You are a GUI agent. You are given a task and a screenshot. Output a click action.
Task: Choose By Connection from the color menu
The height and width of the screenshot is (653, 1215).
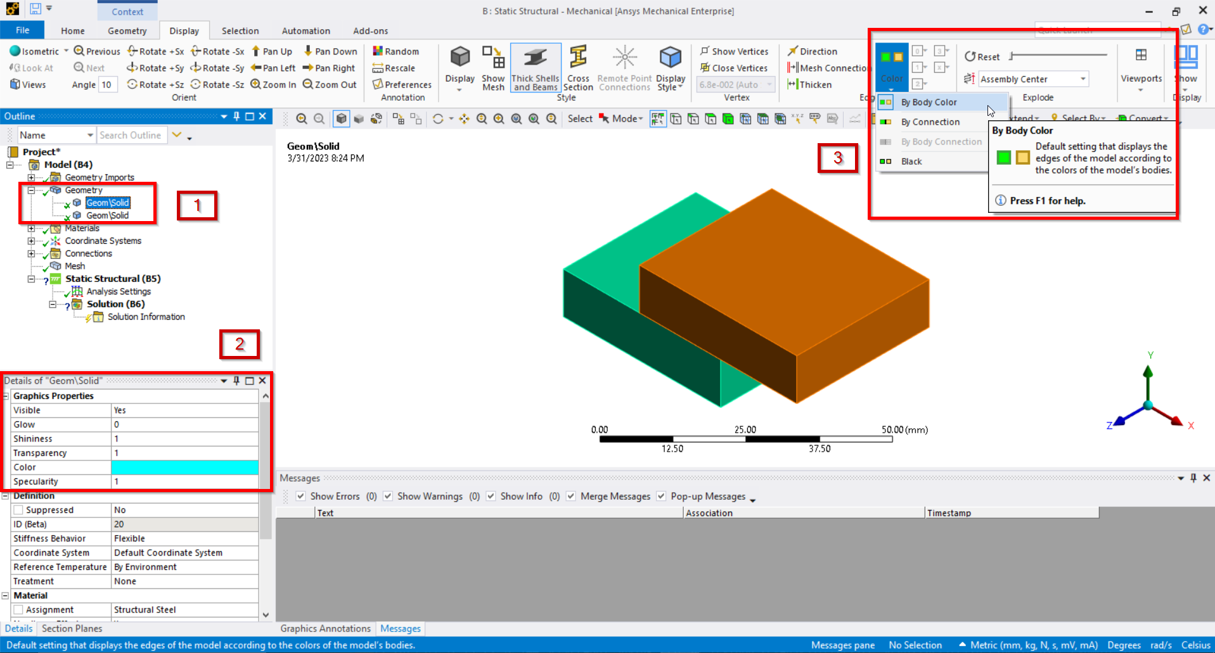[x=930, y=122]
